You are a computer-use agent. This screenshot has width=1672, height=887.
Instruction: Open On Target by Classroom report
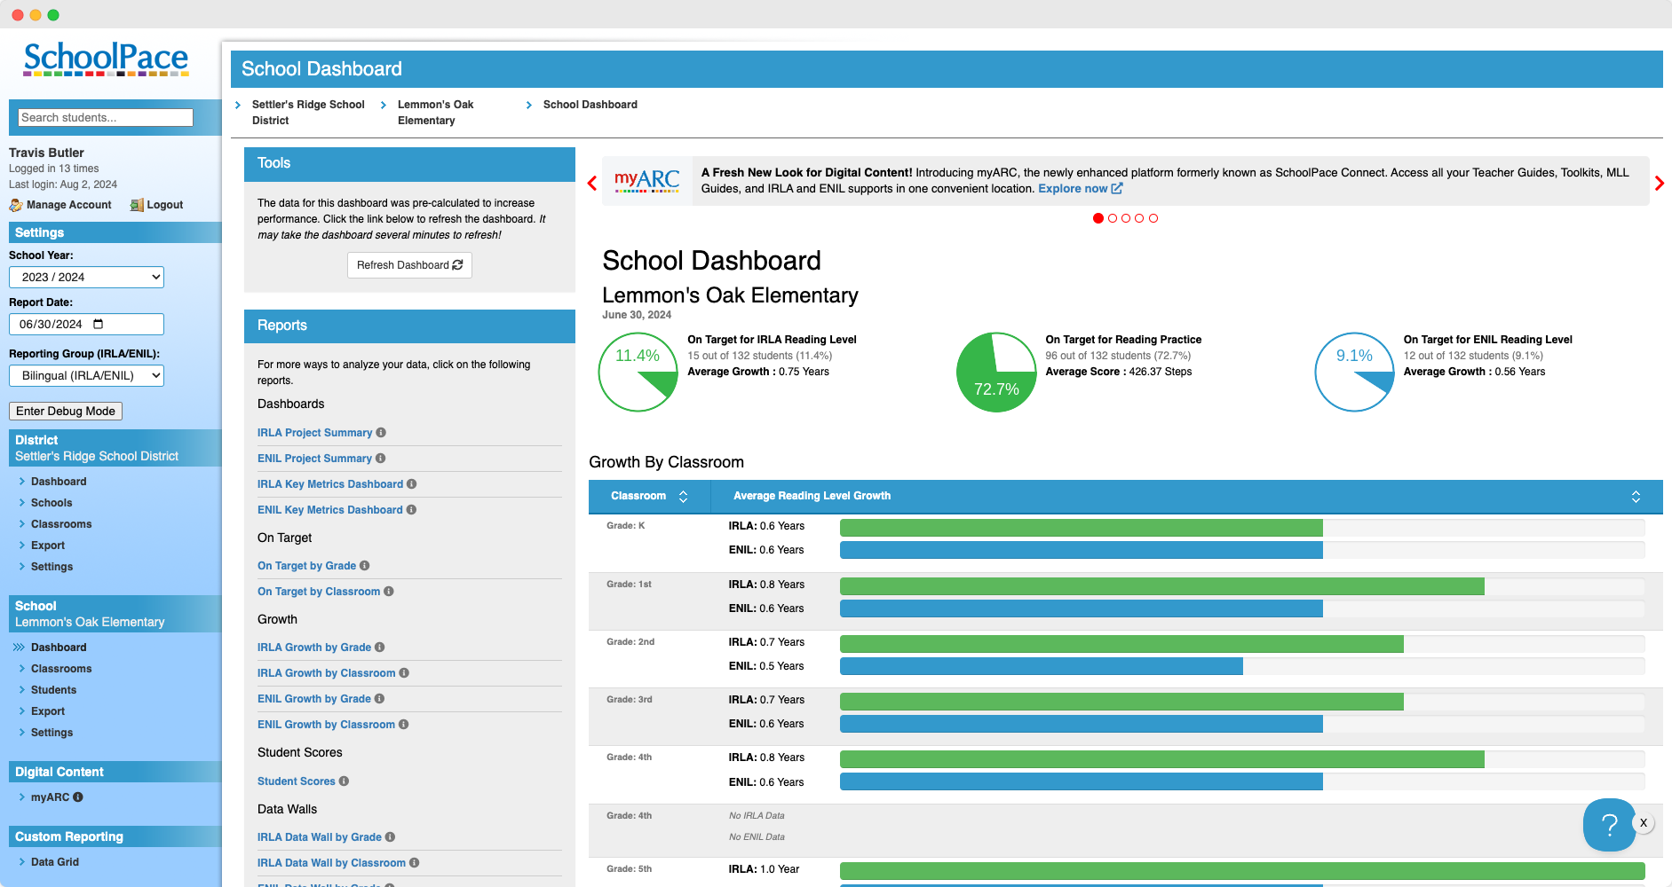coord(319,592)
